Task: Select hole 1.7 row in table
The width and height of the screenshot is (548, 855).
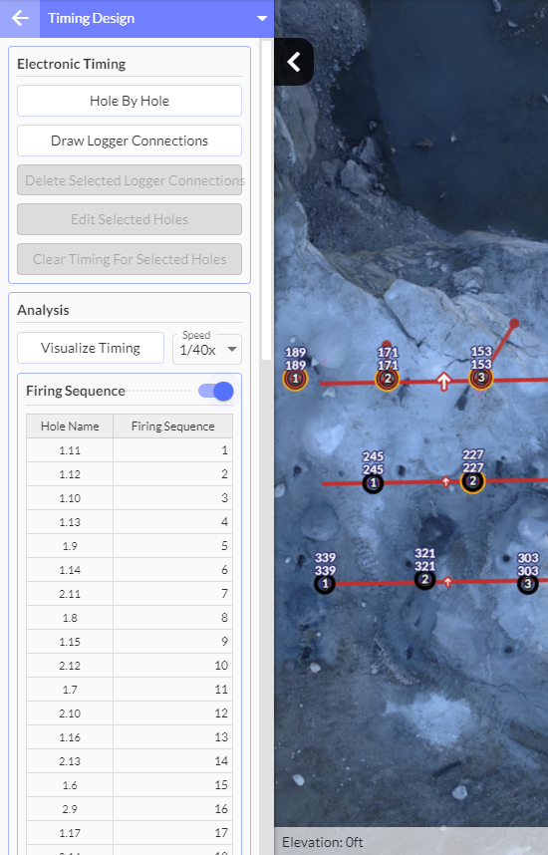Action: (130, 690)
